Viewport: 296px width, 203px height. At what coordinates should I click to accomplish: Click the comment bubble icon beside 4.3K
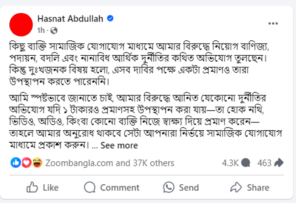(x=246, y=163)
